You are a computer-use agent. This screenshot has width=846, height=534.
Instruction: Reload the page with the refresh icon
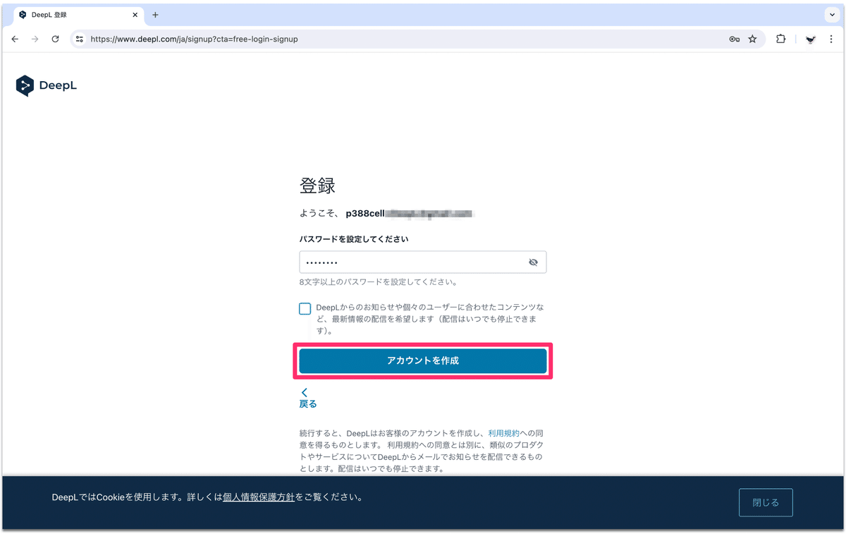coord(55,39)
